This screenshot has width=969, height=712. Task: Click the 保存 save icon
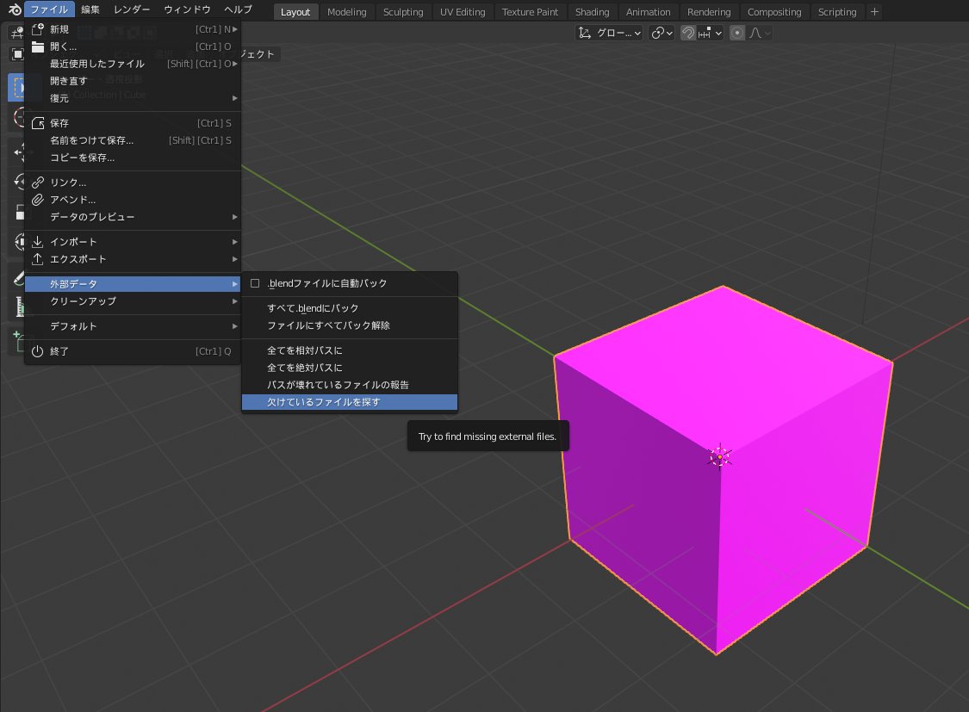[x=38, y=123]
